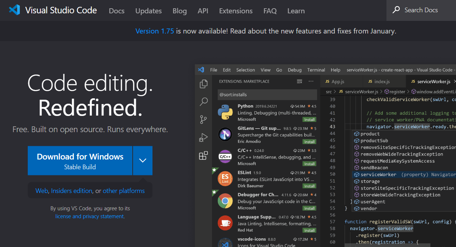Open the Updates page
This screenshot has width=456, height=247.
pyautogui.click(x=149, y=11)
